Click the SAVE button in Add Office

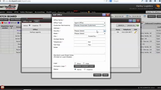tap(105, 75)
